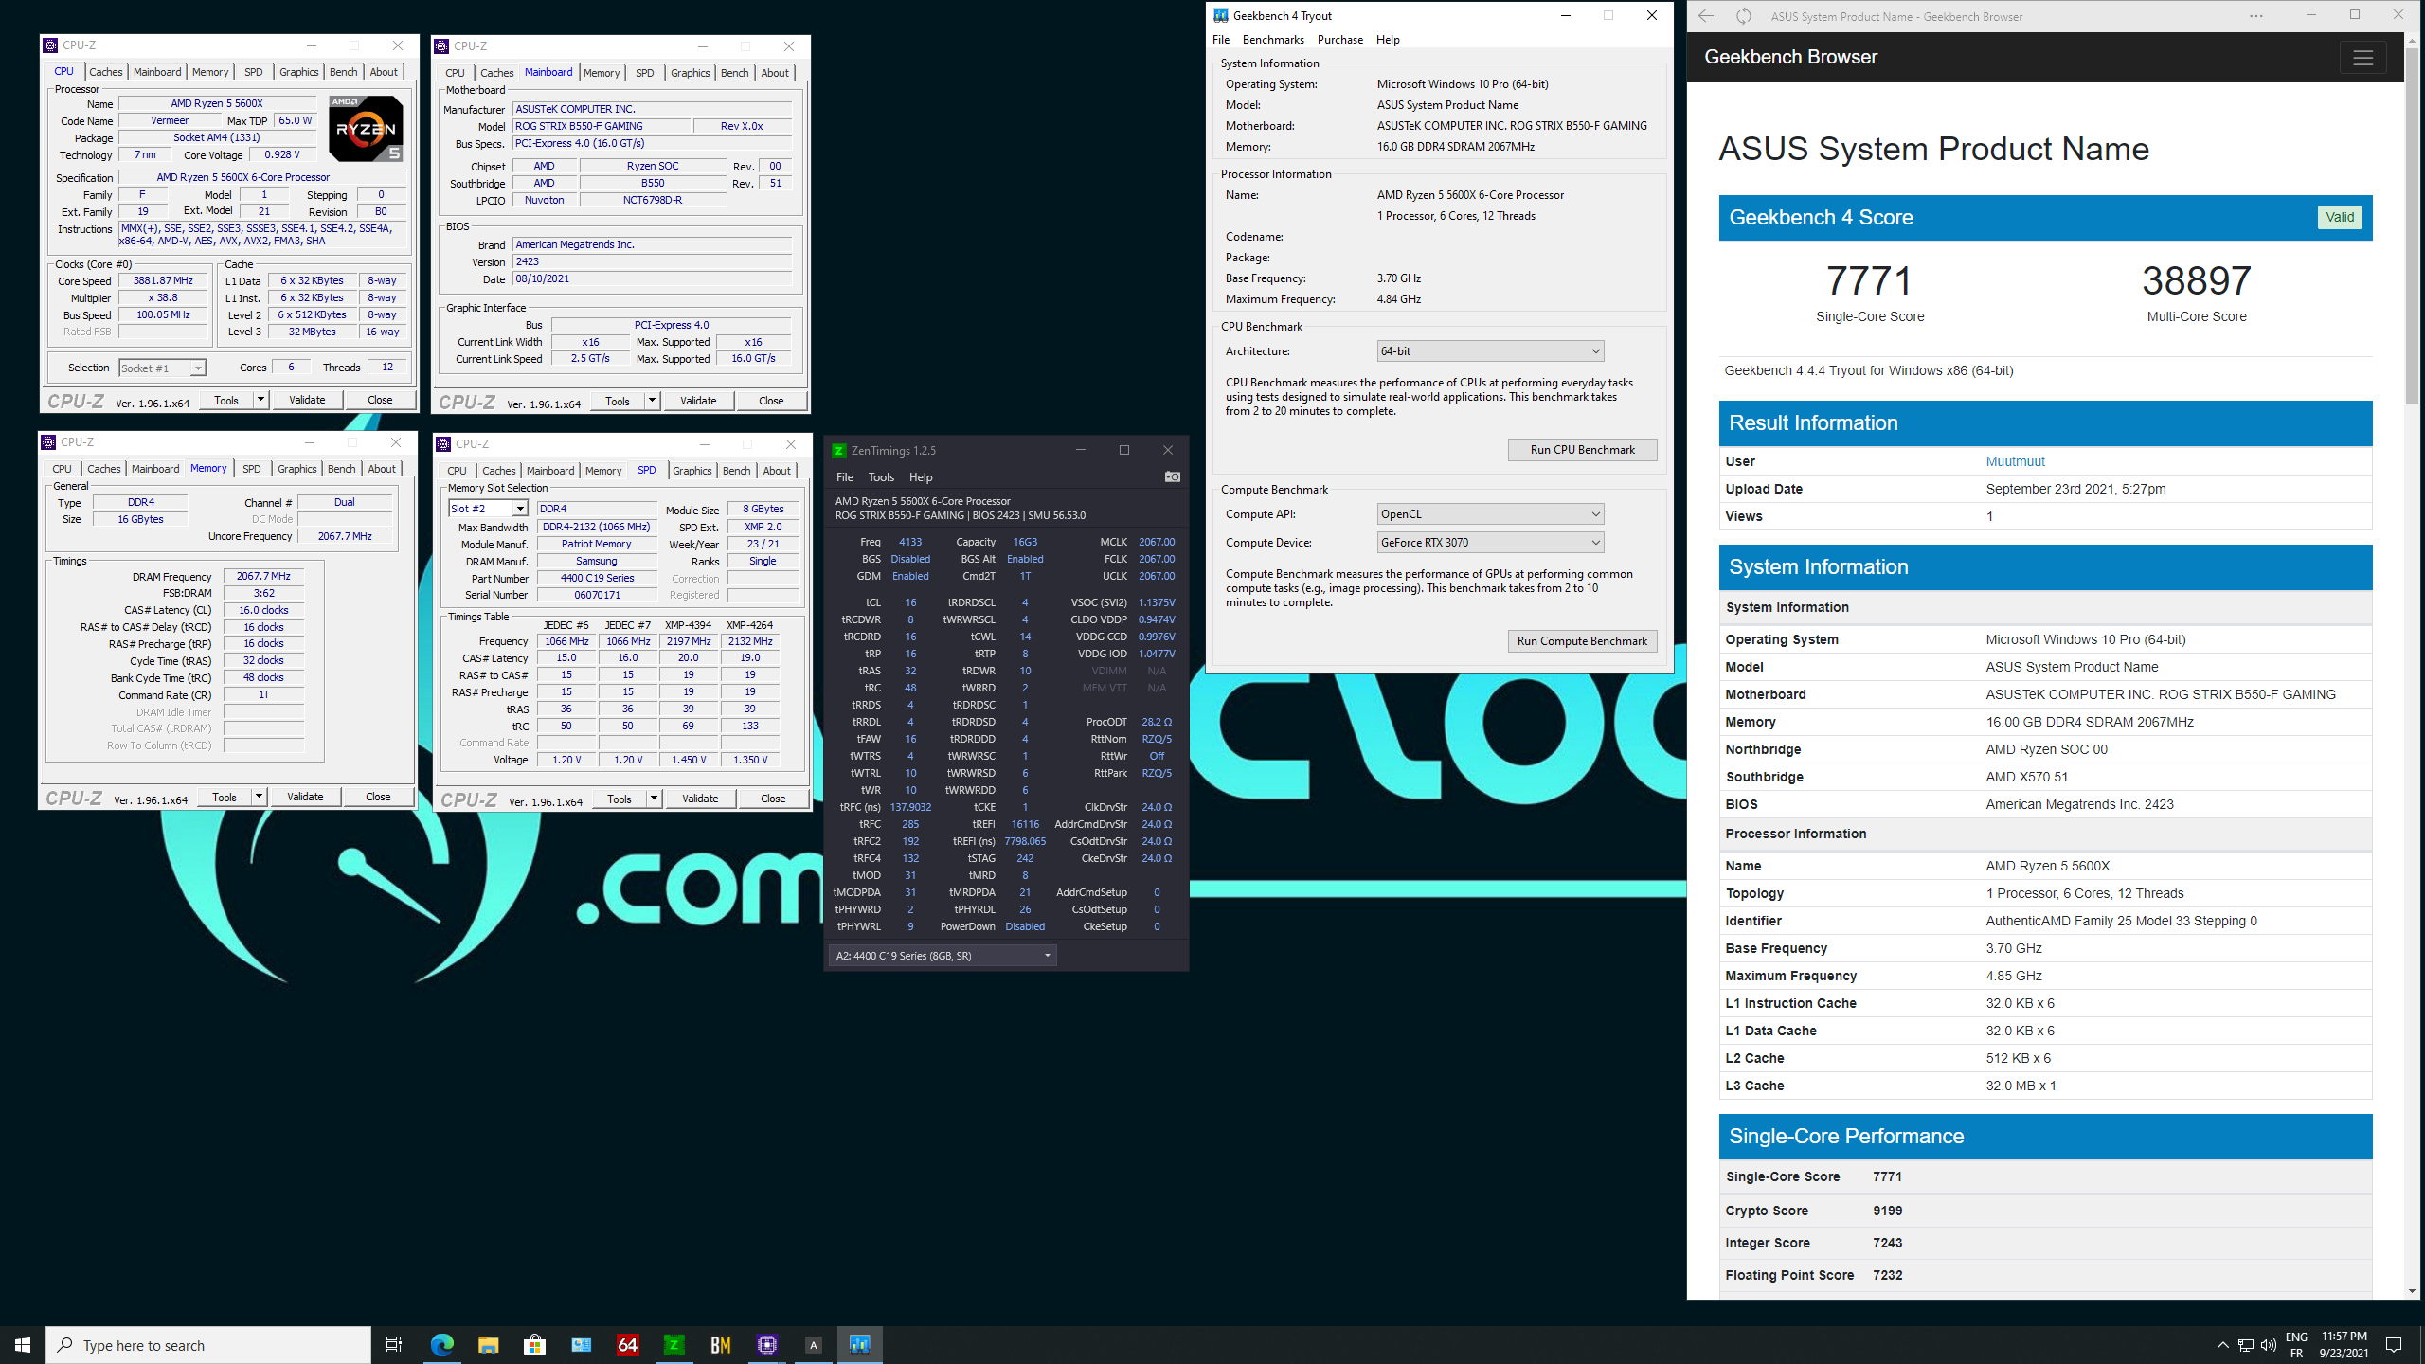This screenshot has height=1364, width=2425.
Task: Click the DRAM Frequency value 2067.7 MHz
Action: point(263,576)
